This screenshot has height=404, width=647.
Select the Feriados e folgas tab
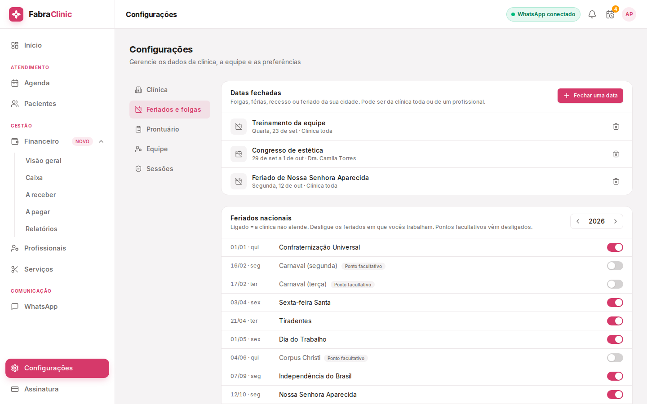point(170,110)
